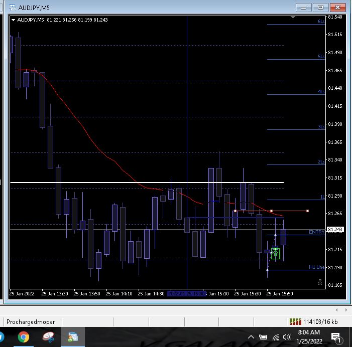Expand the AUDJPY,M5 one-click trading triangle
This screenshot has height=347, width=352.
(13, 20)
